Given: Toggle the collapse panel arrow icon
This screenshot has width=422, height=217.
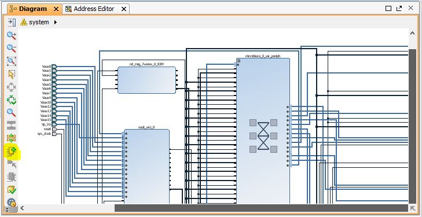Looking at the screenshot, I should (x=12, y=22).
